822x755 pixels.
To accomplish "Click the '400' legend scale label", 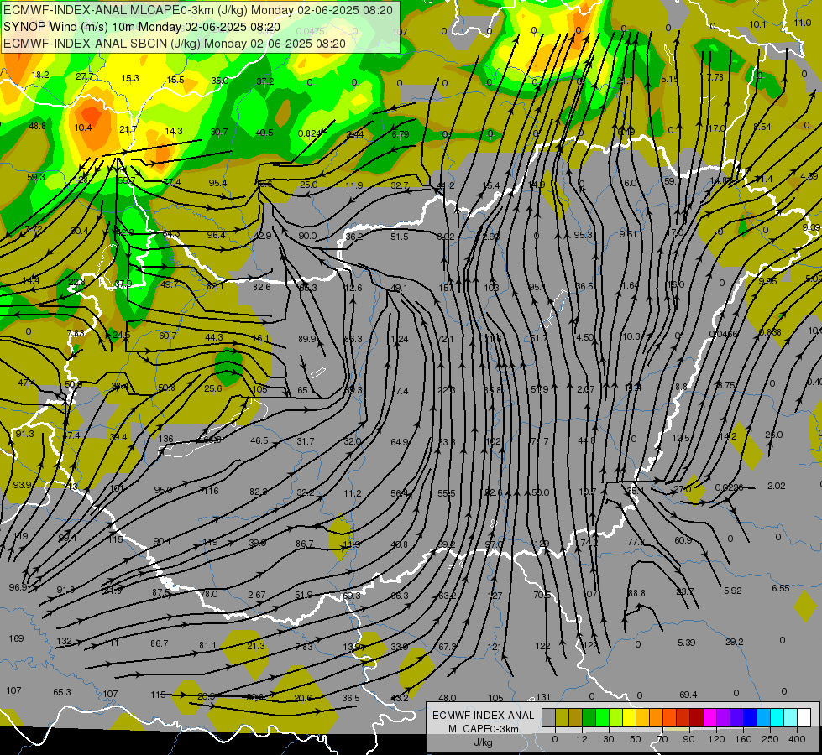I will (x=797, y=739).
